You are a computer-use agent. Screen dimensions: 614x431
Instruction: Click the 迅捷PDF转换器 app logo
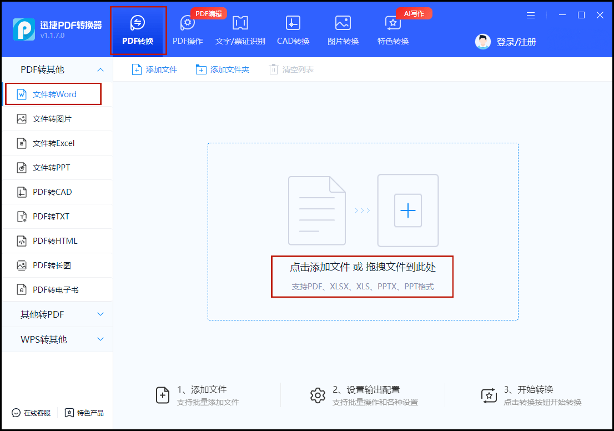click(x=24, y=29)
